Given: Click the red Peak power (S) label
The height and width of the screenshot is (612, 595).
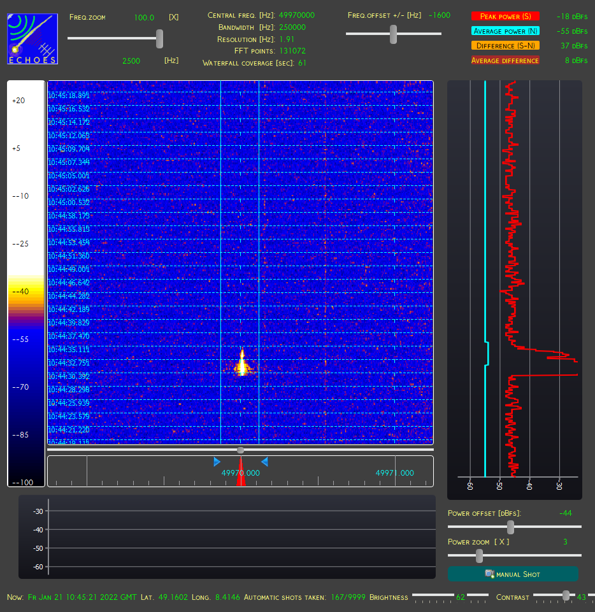Looking at the screenshot, I should [x=505, y=17].
